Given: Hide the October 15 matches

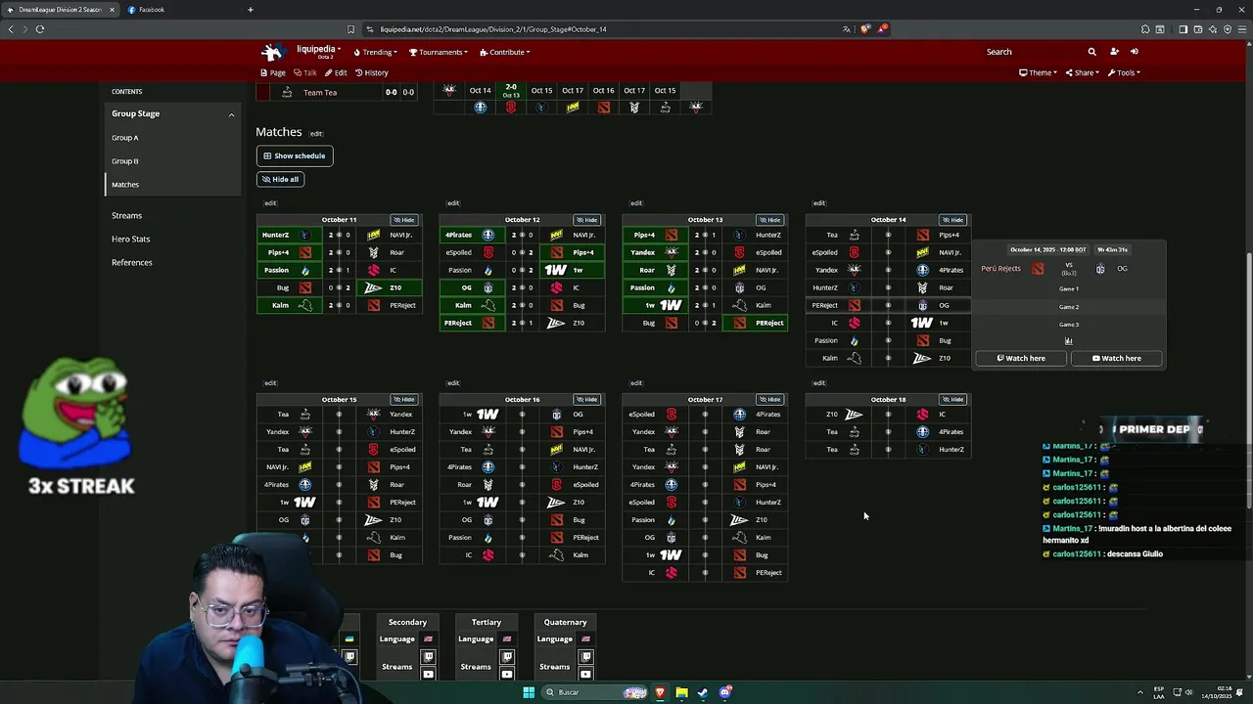Looking at the screenshot, I should pyautogui.click(x=403, y=399).
